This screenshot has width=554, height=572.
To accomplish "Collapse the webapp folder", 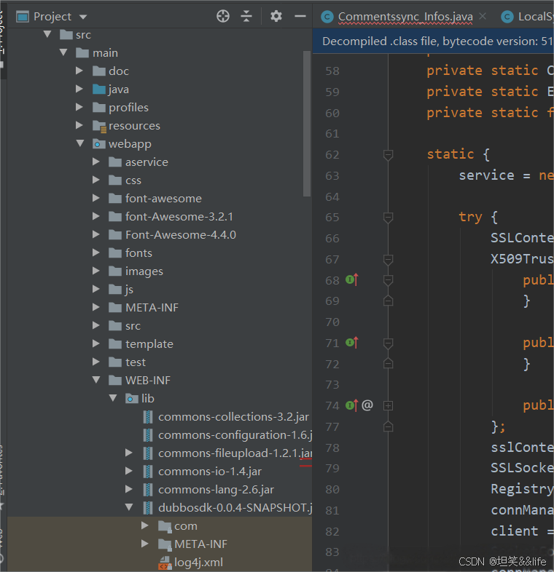I will click(80, 143).
